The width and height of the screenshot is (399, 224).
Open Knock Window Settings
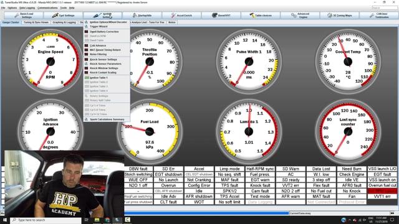pos(107,68)
